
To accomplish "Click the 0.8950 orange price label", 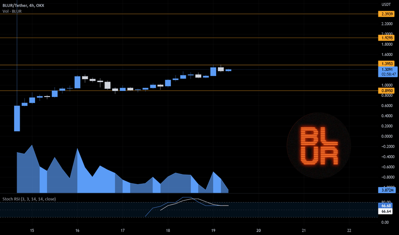I will 386,91.
